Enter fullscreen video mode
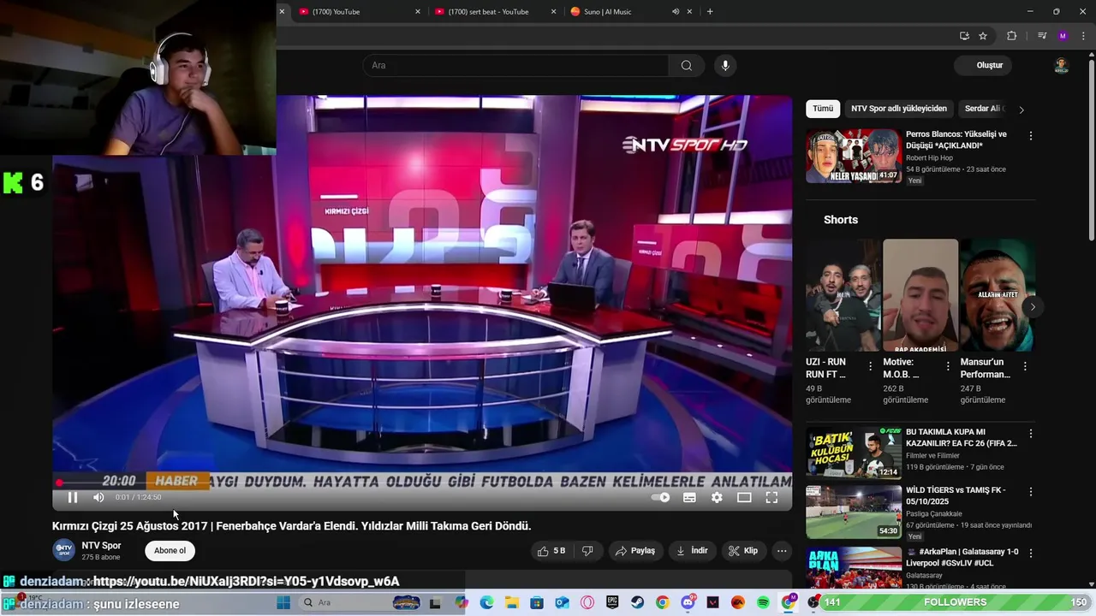The height and width of the screenshot is (616, 1096). pos(771,497)
